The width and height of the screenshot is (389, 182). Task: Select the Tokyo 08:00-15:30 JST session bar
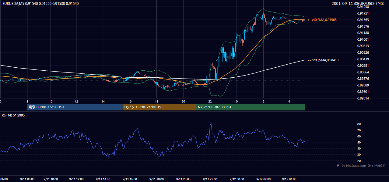75,107
